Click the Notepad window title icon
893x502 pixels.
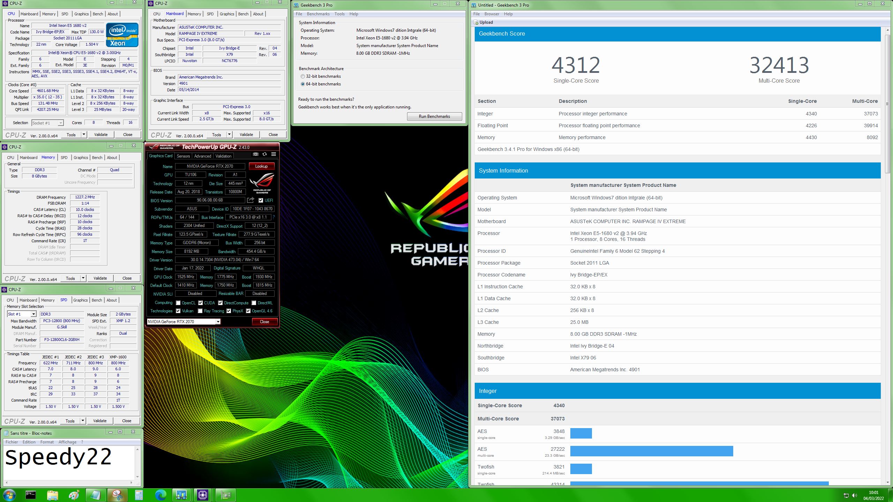6,433
